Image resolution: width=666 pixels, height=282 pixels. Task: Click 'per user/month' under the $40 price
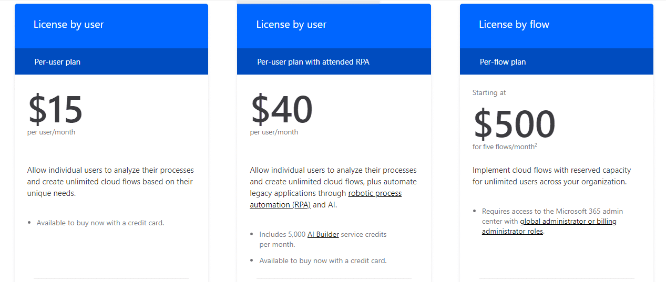coord(274,132)
